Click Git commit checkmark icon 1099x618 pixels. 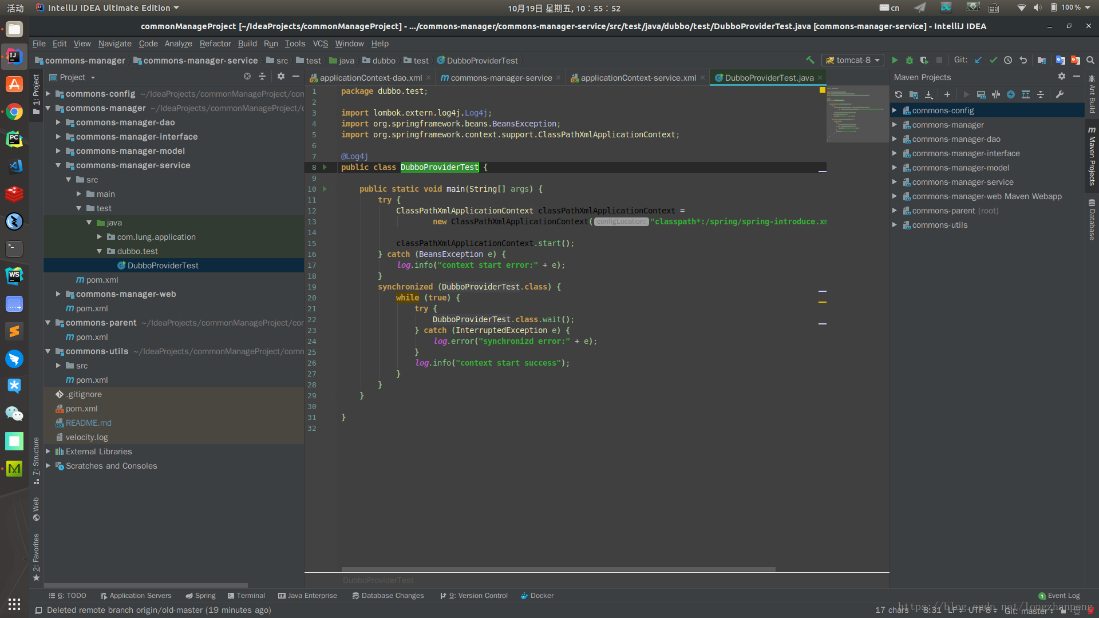(x=993, y=60)
